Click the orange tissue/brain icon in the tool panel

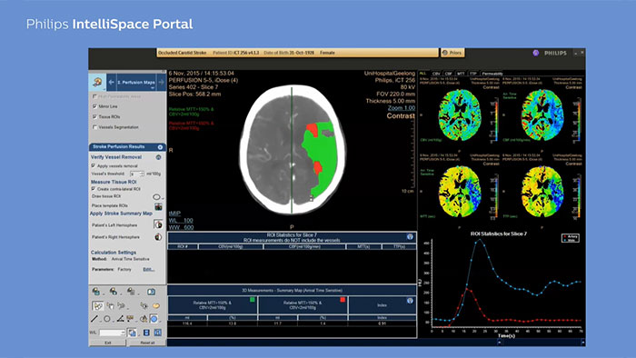(x=156, y=305)
